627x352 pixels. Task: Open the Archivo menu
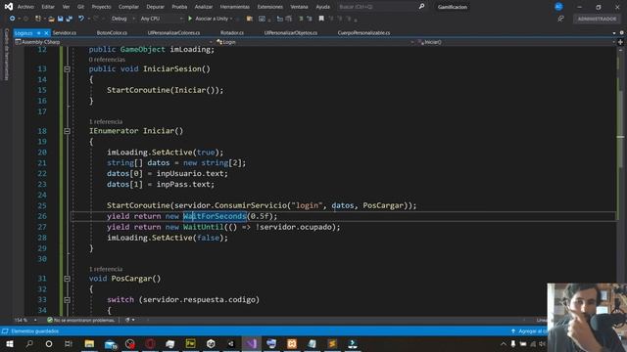pyautogui.click(x=25, y=7)
